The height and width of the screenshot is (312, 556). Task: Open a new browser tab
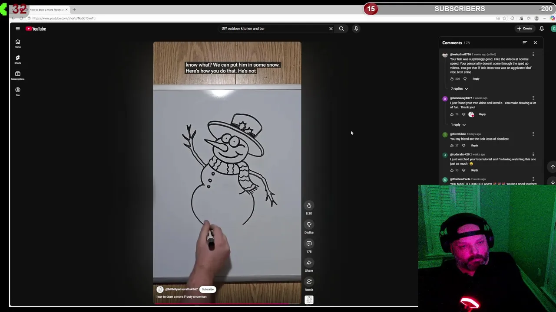74,10
